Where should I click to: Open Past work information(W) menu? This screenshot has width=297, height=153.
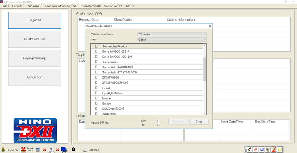pos(61,6)
